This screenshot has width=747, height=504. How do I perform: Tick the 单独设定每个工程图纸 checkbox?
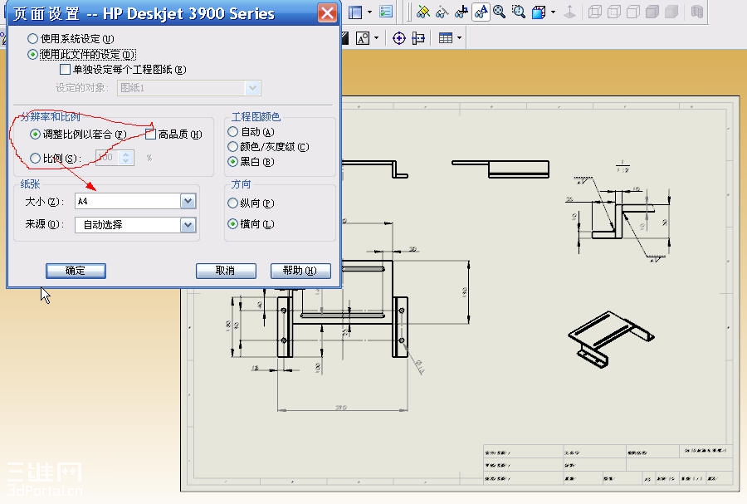65,70
